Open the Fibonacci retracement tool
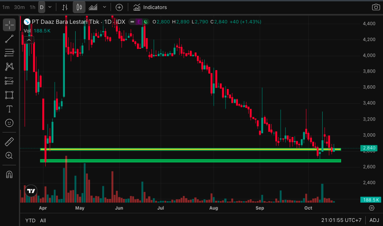This screenshot has height=226, width=383. pos(9,53)
